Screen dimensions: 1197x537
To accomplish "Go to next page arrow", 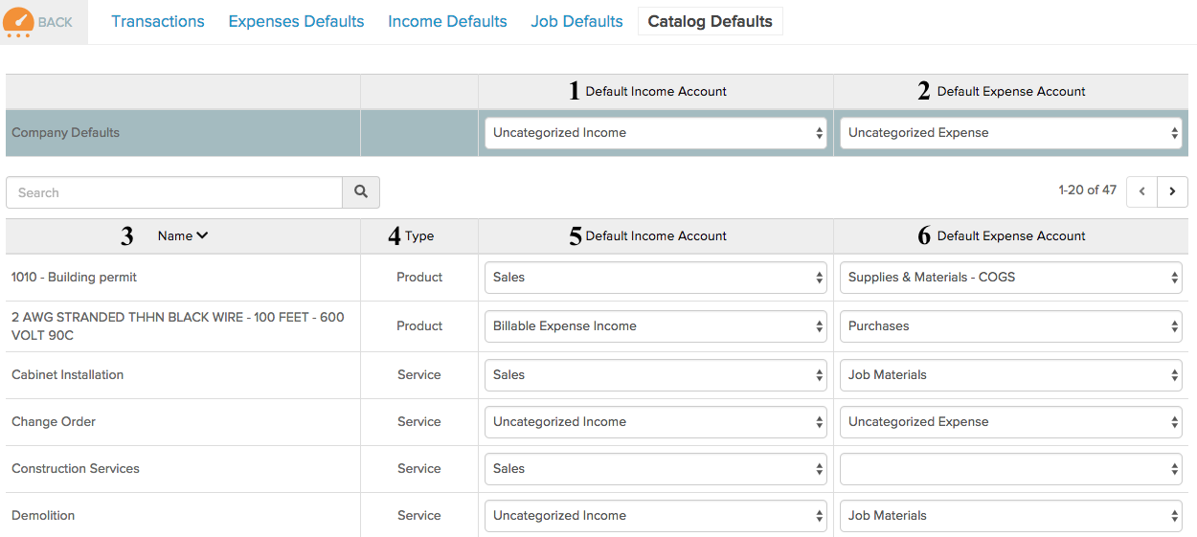I will pos(1172,191).
